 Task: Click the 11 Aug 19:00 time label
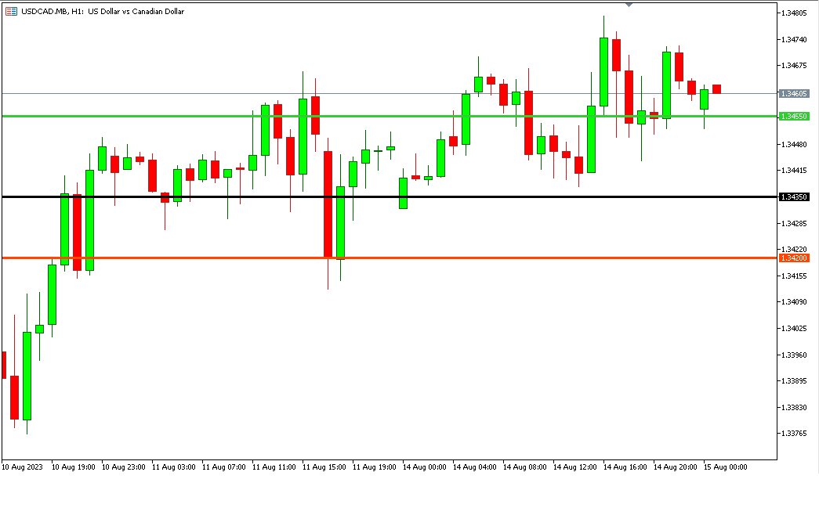click(374, 467)
